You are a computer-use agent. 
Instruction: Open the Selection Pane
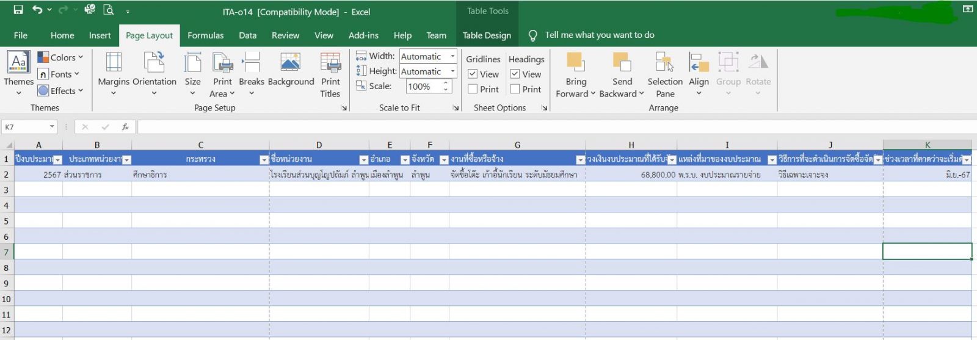coord(665,63)
